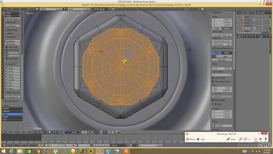Open the Global transform orientation dropdown
Screen dimensions: 273x154
pos(75,132)
